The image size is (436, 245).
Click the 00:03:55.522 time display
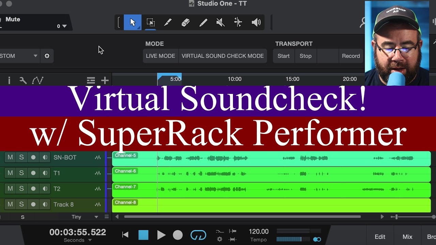click(78, 232)
